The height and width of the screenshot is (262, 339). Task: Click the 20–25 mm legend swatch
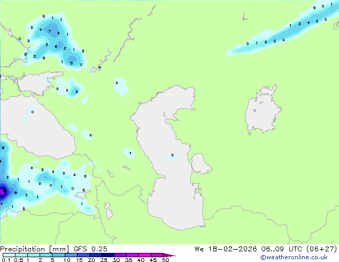click(95, 255)
